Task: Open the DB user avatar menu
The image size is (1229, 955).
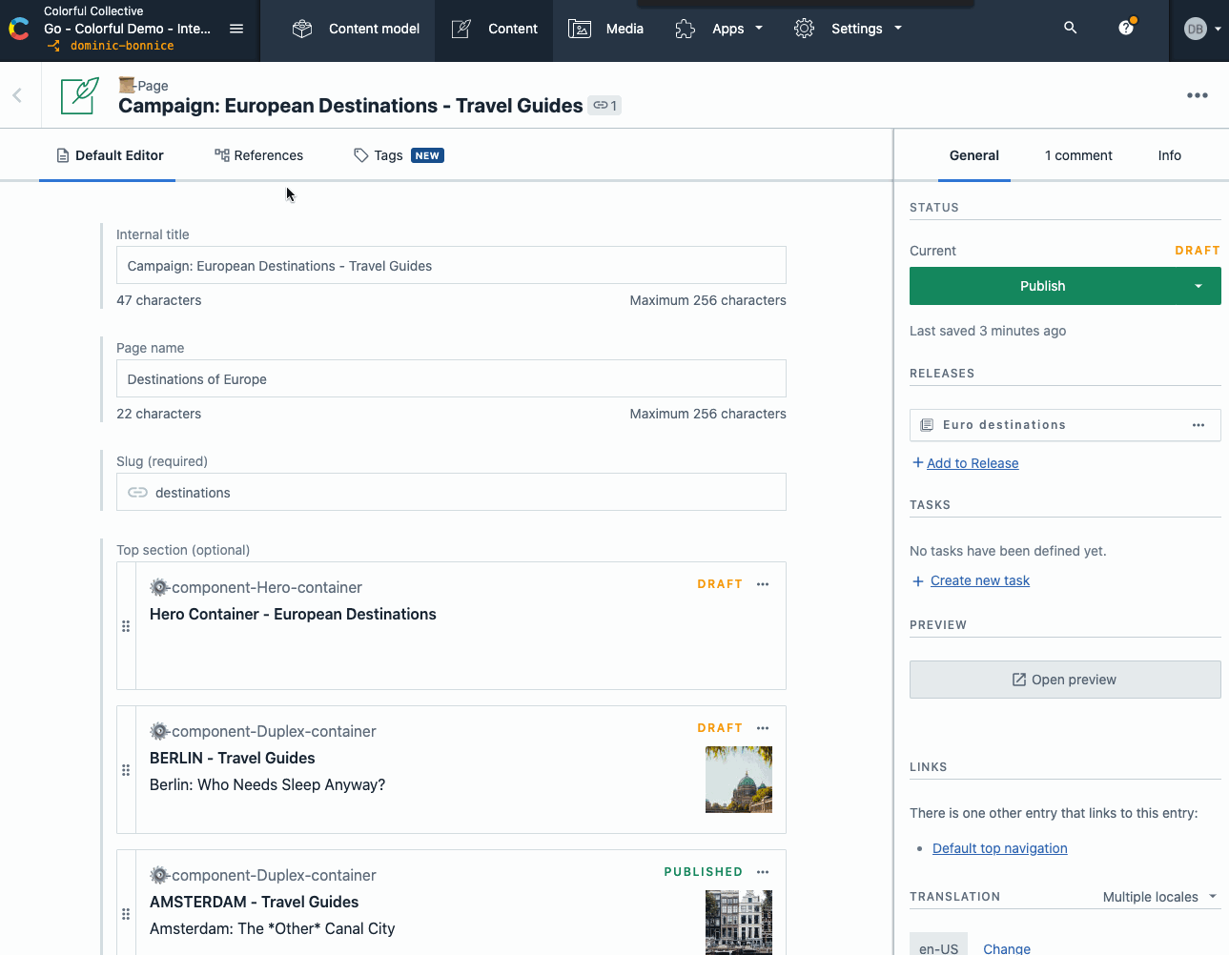Action: tap(1202, 30)
